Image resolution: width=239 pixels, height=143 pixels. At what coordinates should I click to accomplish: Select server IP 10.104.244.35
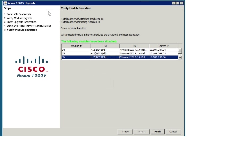[164, 54]
